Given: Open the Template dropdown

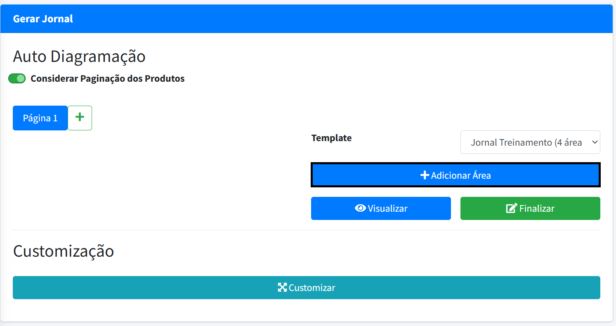Looking at the screenshot, I should tap(530, 142).
